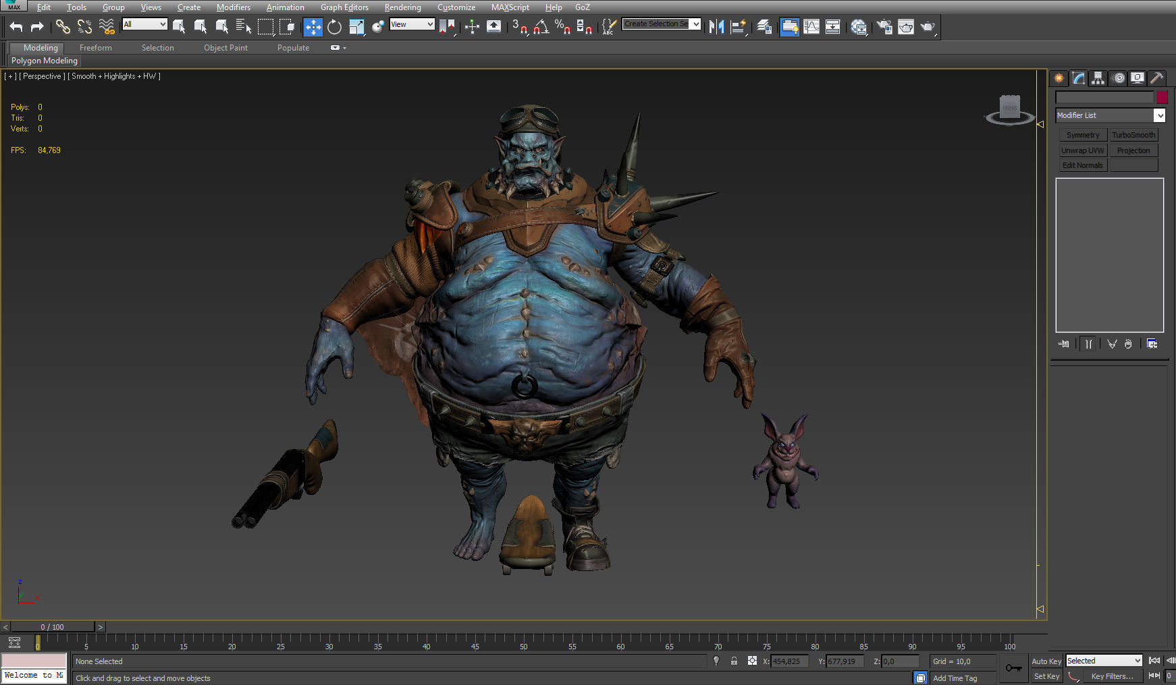
Task: Open the All selection filter dropdown
Action: pos(144,24)
